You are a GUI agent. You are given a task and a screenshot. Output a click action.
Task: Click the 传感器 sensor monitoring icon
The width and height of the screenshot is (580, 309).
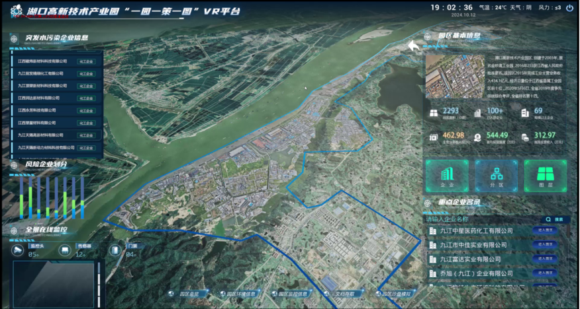65,250
